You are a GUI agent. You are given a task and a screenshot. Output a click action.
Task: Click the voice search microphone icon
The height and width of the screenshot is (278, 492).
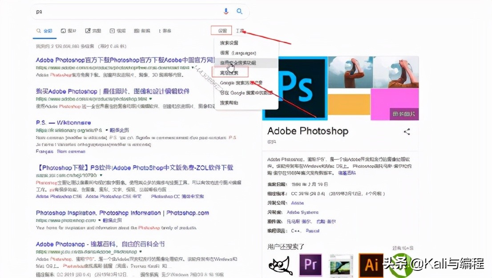pos(226,12)
